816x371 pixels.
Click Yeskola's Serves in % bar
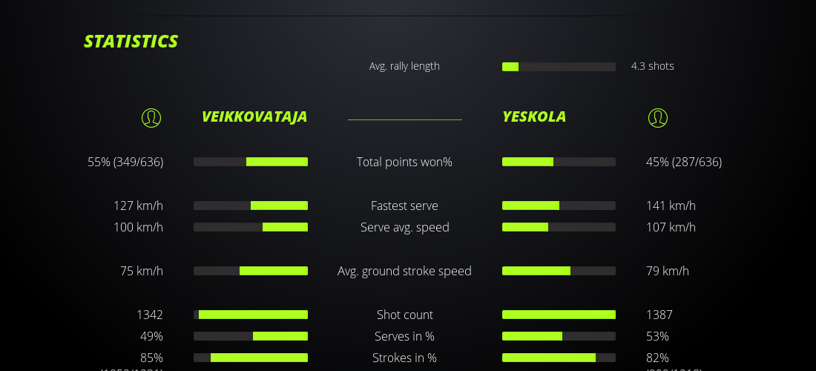pyautogui.click(x=559, y=336)
